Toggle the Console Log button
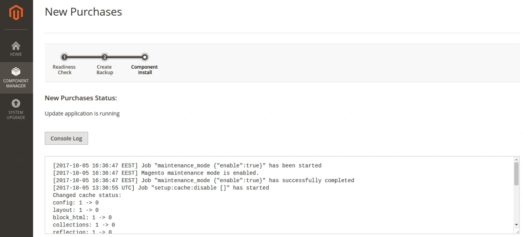Screen dimensions: 523x237 point(66,138)
